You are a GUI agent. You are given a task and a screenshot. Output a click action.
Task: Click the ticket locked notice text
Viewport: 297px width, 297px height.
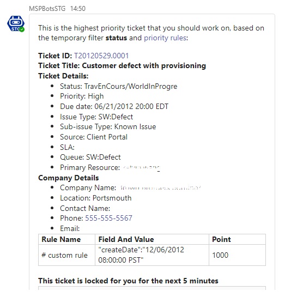click(x=128, y=281)
